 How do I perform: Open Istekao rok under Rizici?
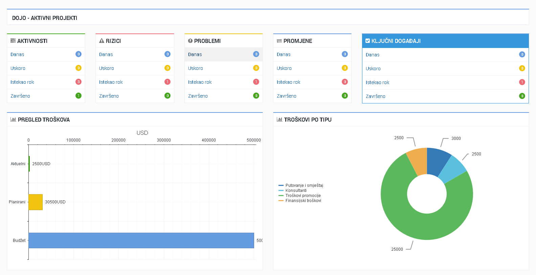(111, 82)
